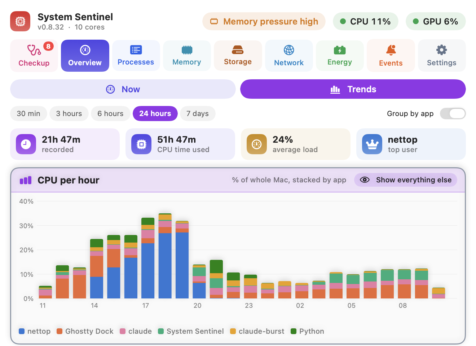Viewport: 476px width, 346px height.
Task: Click the CPU 11% status pill
Action: (366, 22)
